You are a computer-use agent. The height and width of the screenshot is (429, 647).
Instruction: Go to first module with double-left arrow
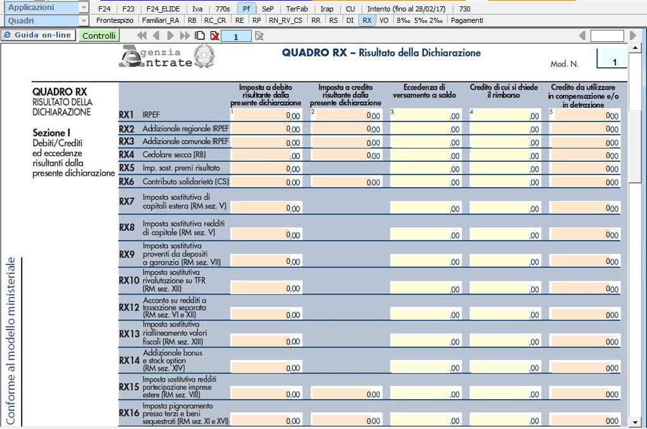click(x=141, y=36)
